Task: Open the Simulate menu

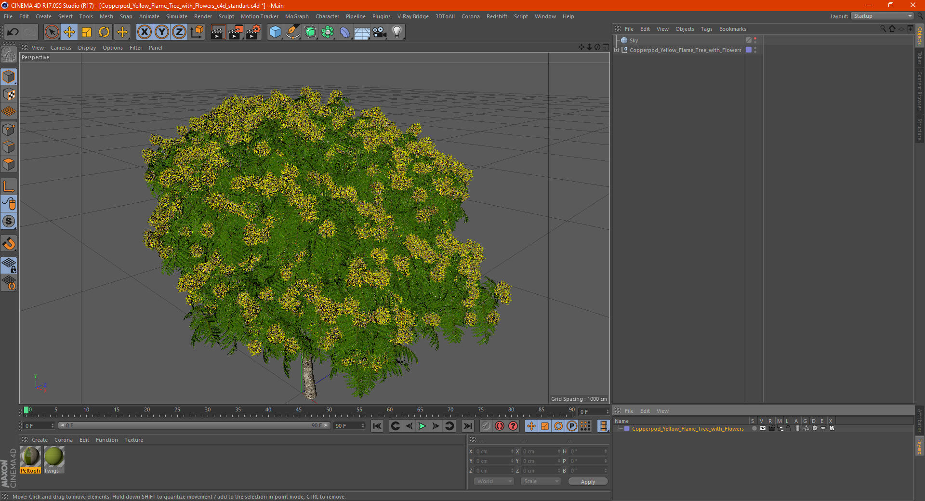Action: click(x=177, y=16)
